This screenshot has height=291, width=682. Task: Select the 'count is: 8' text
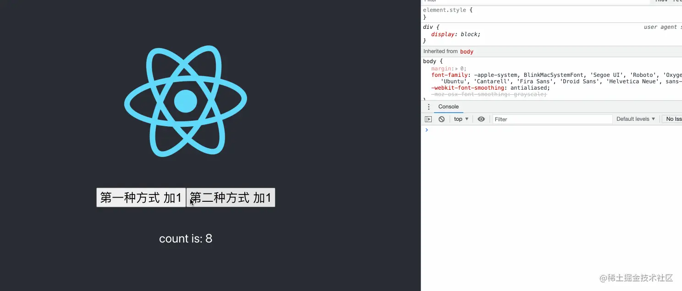(x=186, y=238)
